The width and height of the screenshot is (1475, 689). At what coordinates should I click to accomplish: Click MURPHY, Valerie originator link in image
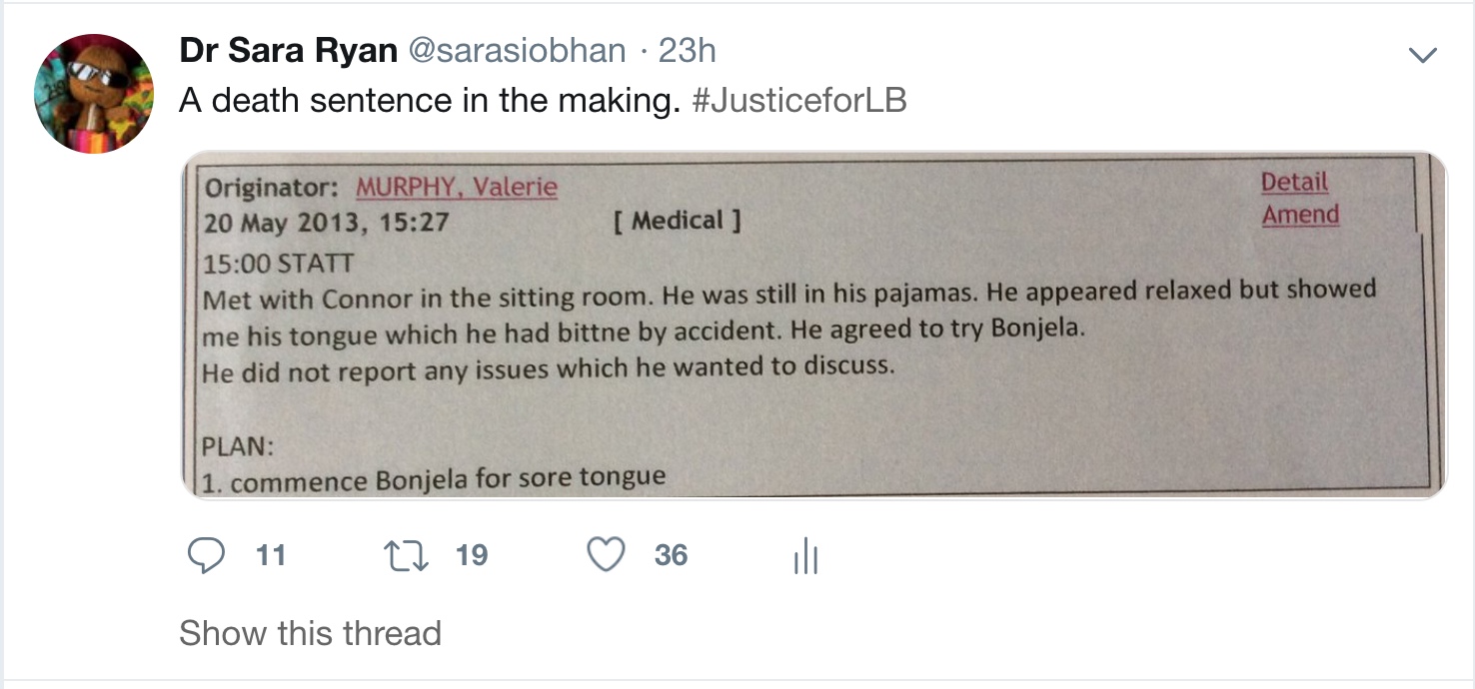tap(457, 188)
